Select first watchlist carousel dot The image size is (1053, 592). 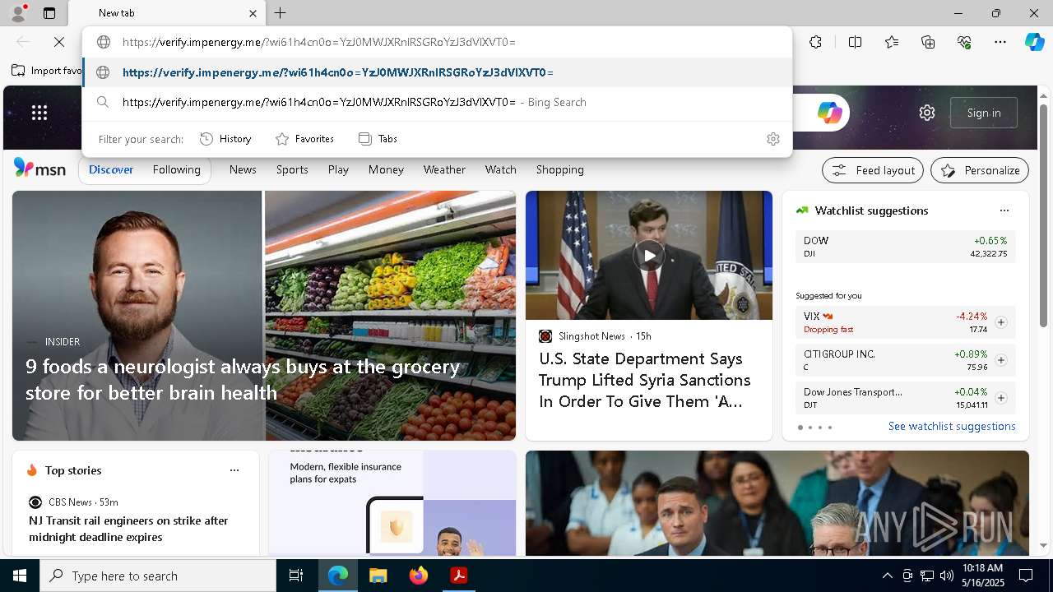point(800,428)
